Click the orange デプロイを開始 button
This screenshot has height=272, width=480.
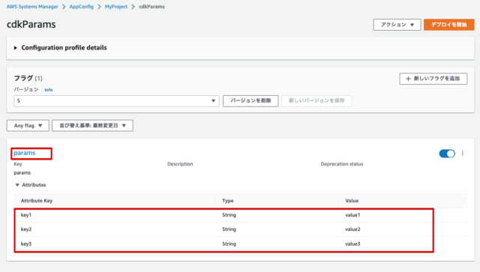[x=449, y=25]
